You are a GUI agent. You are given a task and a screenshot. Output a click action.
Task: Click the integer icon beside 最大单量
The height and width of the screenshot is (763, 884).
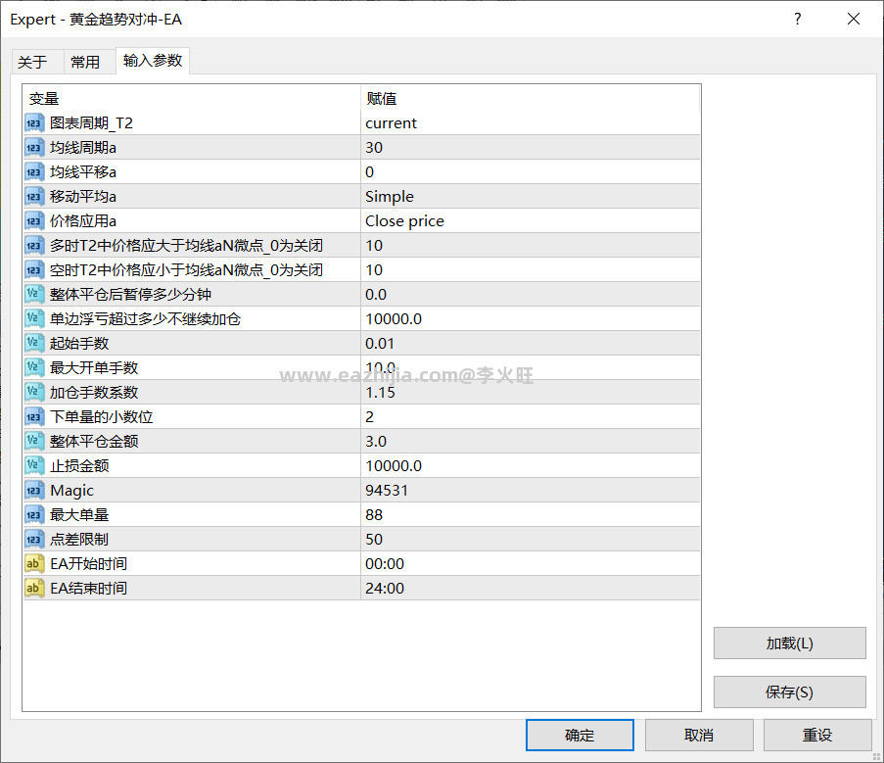click(x=34, y=515)
